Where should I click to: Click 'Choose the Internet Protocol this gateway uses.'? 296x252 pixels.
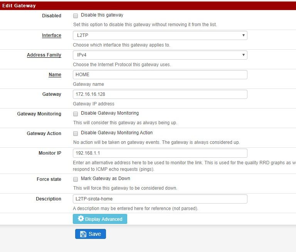click(122, 65)
